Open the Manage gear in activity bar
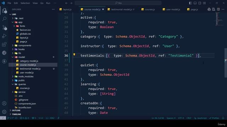Screen dimensions: 227x127 (x=4, y=112)
